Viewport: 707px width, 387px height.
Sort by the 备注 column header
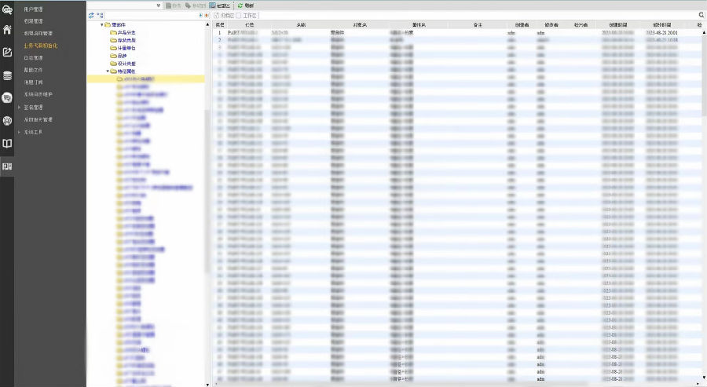tap(478, 25)
